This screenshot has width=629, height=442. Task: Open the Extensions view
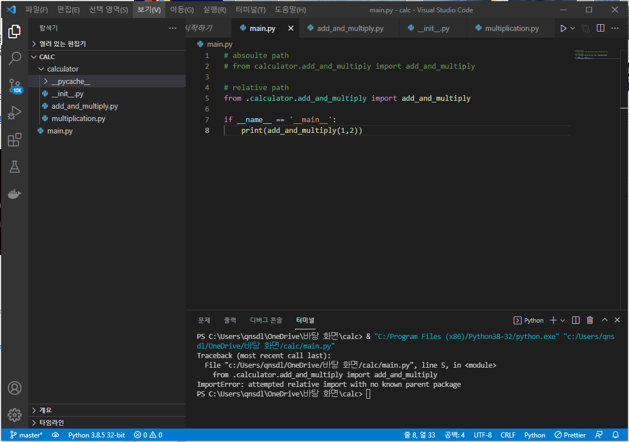tap(15, 140)
